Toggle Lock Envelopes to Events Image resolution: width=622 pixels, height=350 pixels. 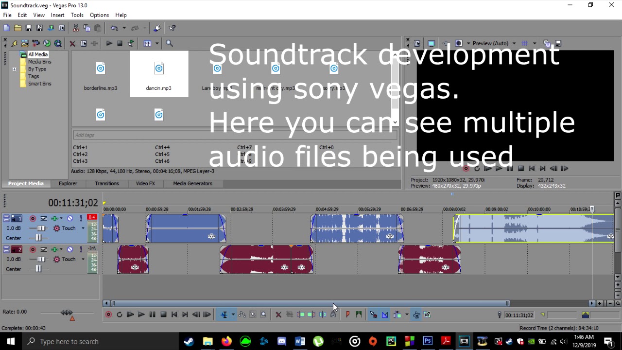[x=416, y=315]
